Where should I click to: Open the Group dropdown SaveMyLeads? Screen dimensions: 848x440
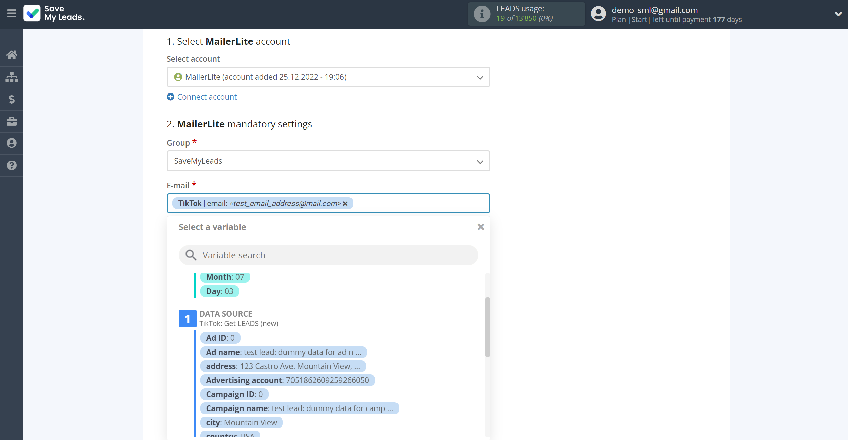pyautogui.click(x=328, y=161)
